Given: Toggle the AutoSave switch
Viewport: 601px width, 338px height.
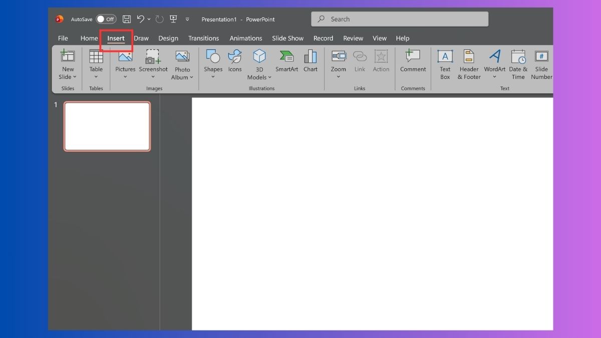Looking at the screenshot, I should 106,19.
